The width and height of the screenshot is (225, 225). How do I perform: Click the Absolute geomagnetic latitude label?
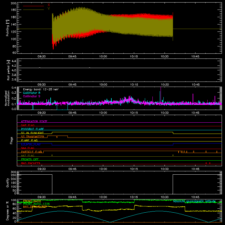194,201
